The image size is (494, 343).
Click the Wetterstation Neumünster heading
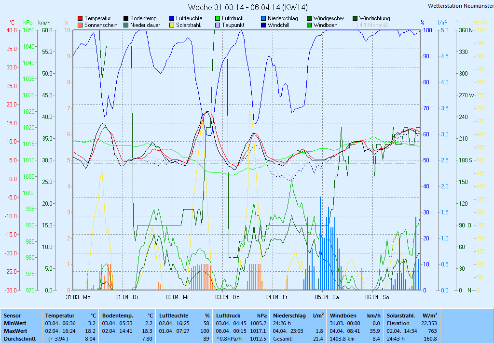pos(461,6)
